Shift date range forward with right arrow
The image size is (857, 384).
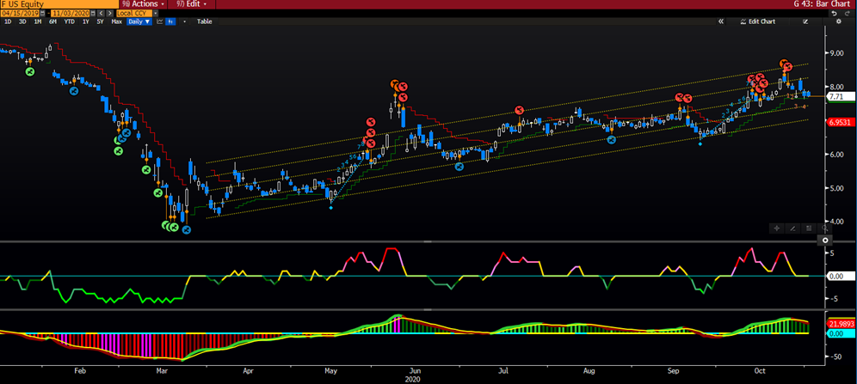110,13
